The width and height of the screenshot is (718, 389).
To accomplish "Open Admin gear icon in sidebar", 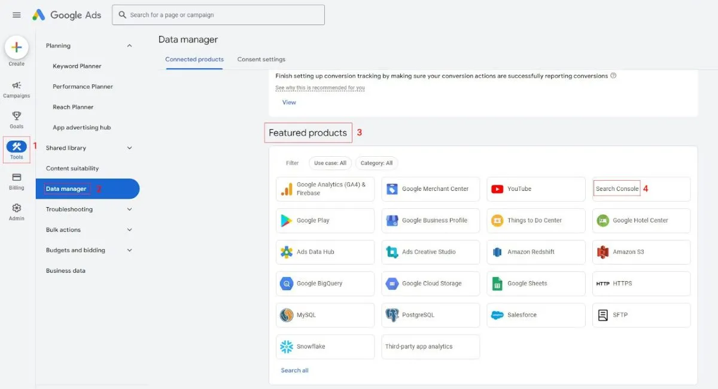I will (x=17, y=208).
